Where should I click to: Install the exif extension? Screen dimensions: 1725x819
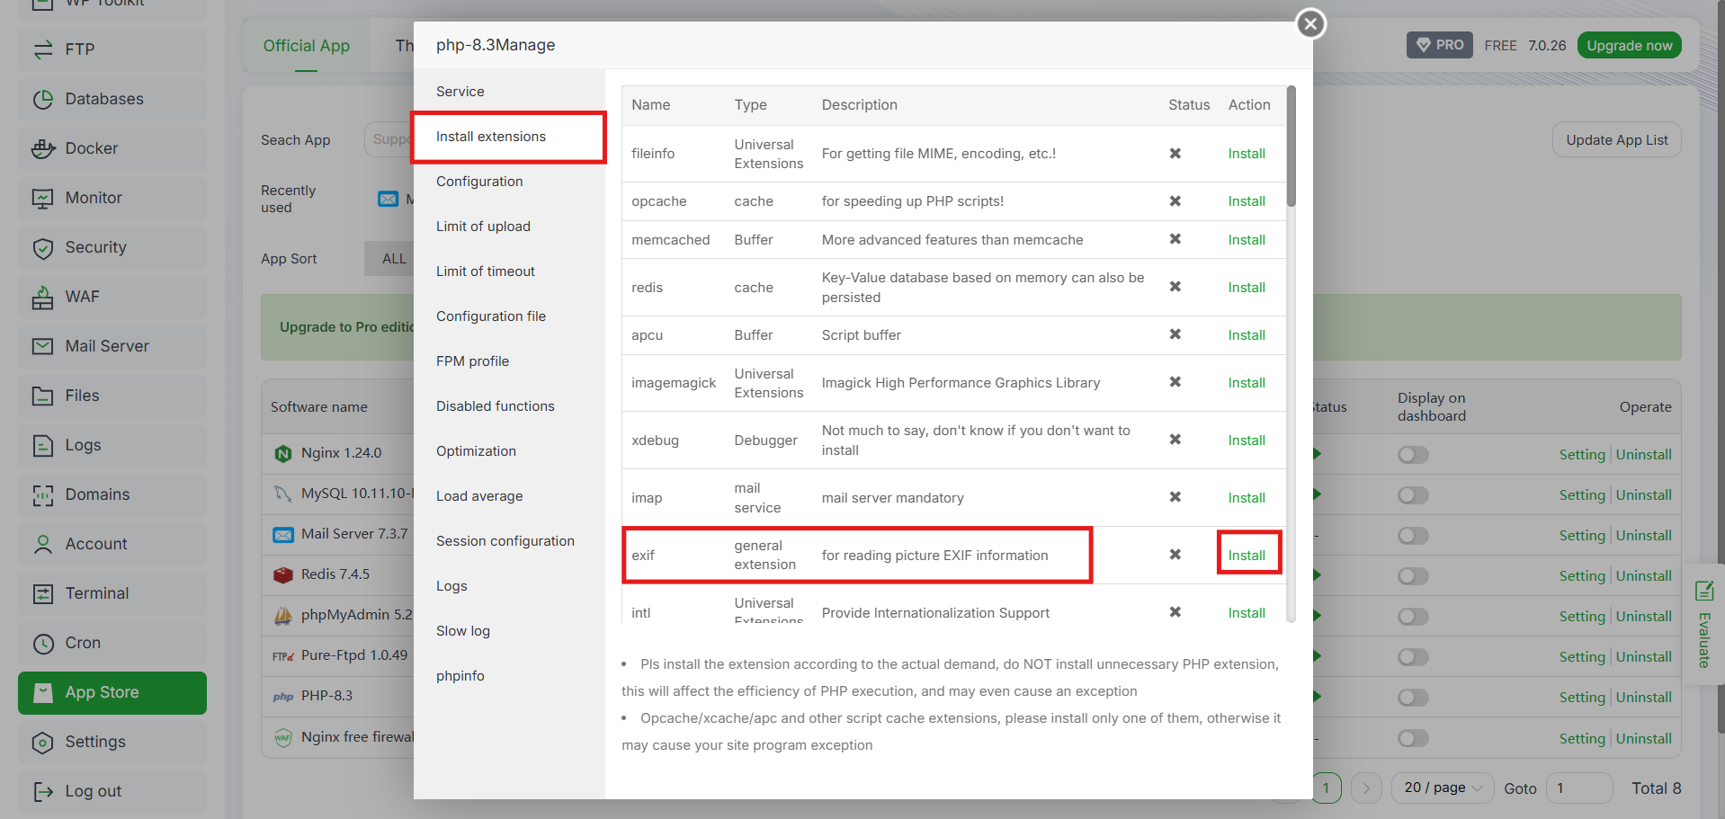pyautogui.click(x=1247, y=556)
